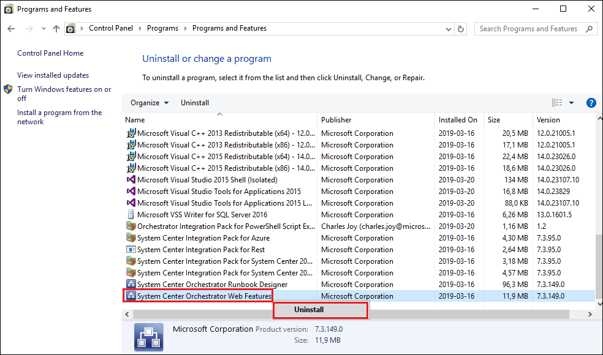Screen dimensions: 603x355
Task: Select Visual C++ 2015 Redistributable (x64) icon
Action: click(x=131, y=156)
